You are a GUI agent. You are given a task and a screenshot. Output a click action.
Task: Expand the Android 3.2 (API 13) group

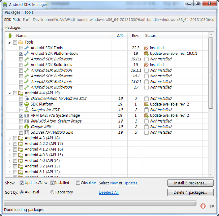pyautogui.click(x=9, y=166)
